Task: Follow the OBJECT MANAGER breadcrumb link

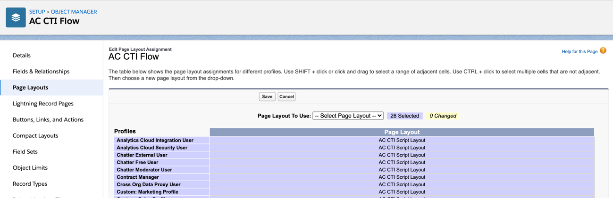Action: coord(74,12)
